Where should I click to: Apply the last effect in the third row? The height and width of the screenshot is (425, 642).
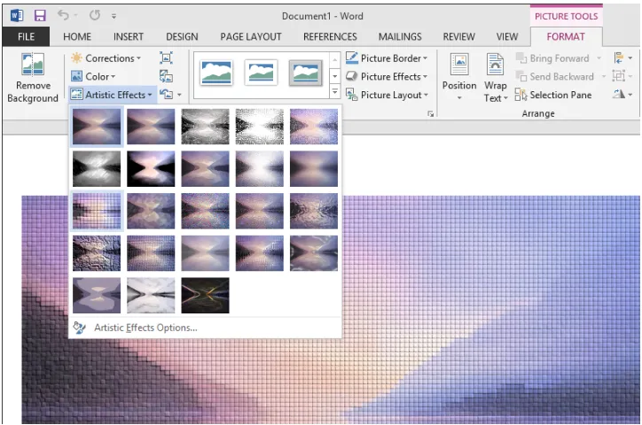click(314, 211)
